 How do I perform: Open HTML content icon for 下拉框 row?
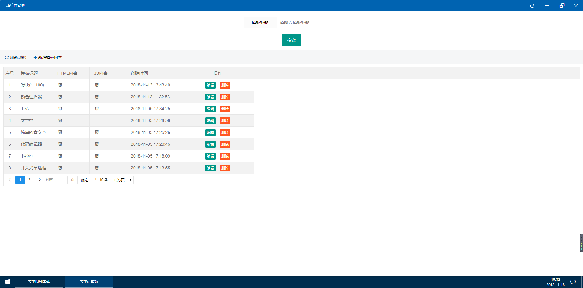[60, 156]
